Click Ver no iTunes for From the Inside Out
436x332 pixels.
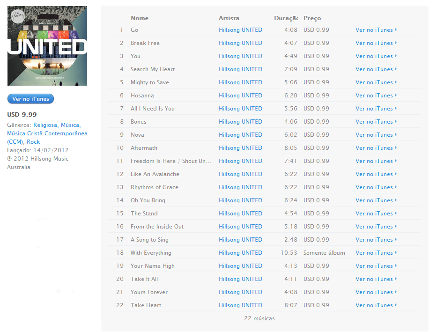(x=376, y=226)
